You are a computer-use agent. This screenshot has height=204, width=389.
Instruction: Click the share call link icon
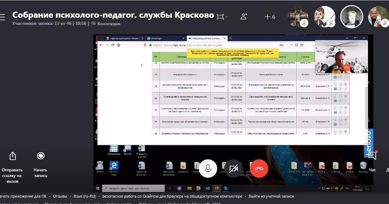[x=13, y=156]
